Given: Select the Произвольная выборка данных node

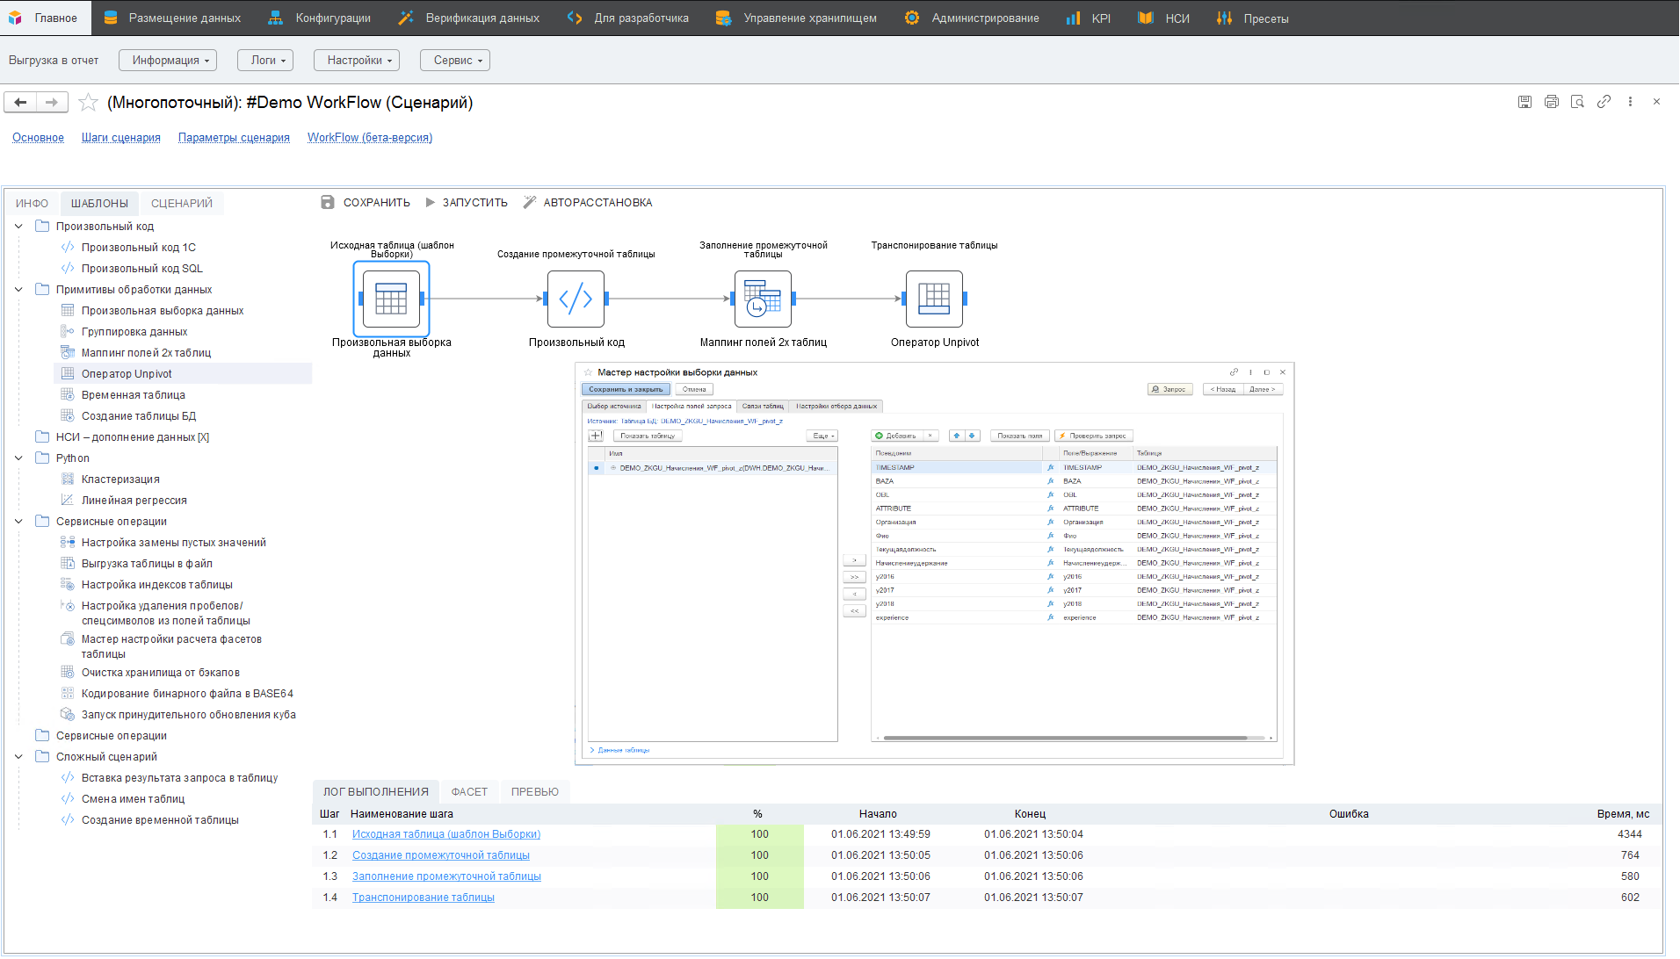Looking at the screenshot, I should [391, 299].
